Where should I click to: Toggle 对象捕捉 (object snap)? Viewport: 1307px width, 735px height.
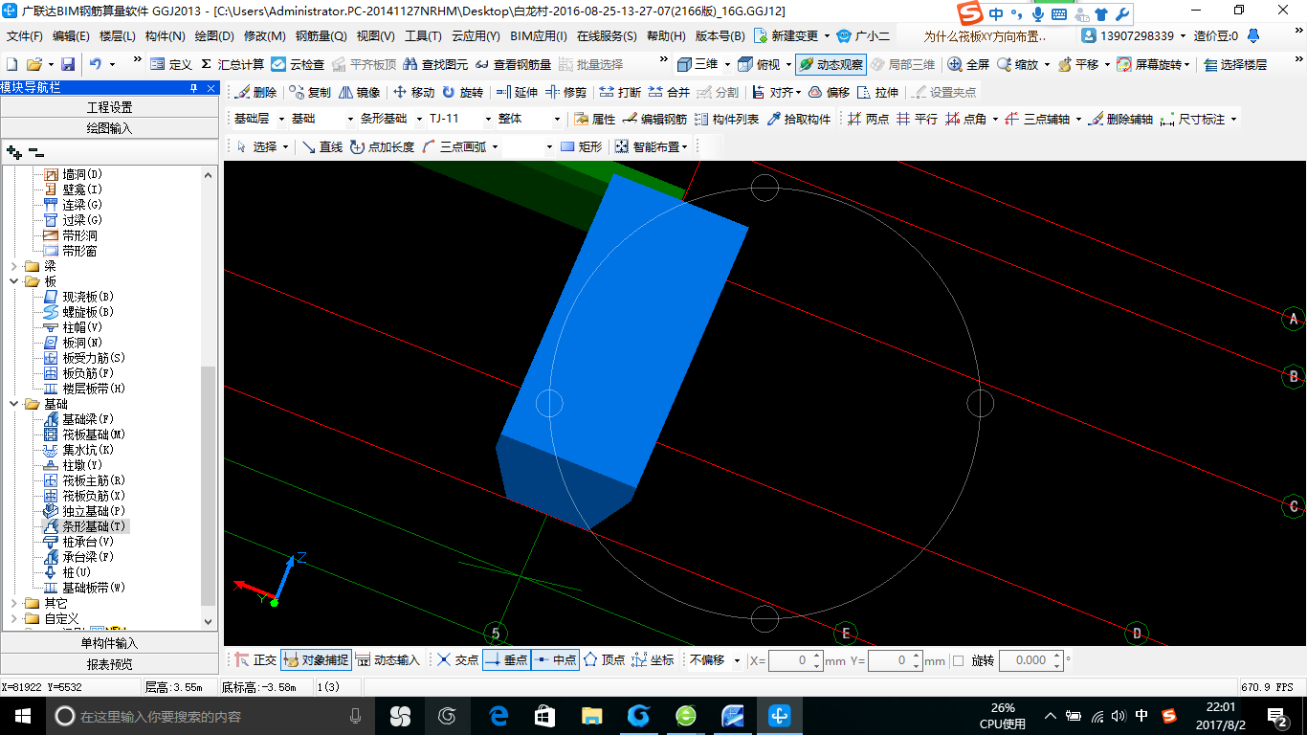click(316, 660)
